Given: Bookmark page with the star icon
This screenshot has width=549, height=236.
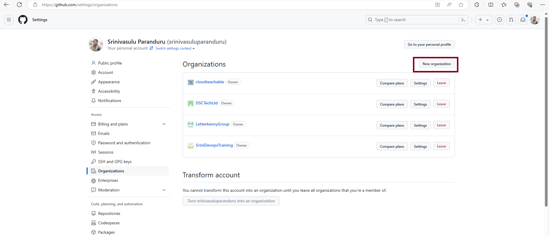Looking at the screenshot, I should (461, 5).
